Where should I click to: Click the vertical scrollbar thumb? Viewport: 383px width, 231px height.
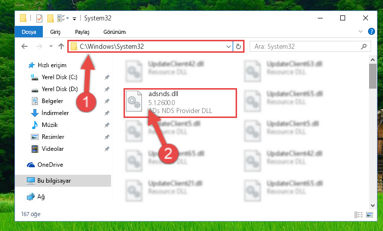[x=373, y=76]
